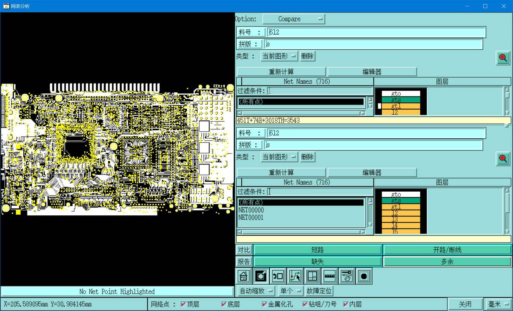
Task: Uncheck the 金属化孔 checkbox
Action: 264,304
